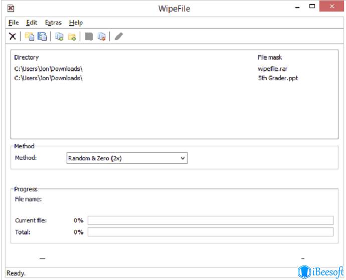Click the File mask column header
Viewport: 346px width, 280px height.
click(270, 57)
